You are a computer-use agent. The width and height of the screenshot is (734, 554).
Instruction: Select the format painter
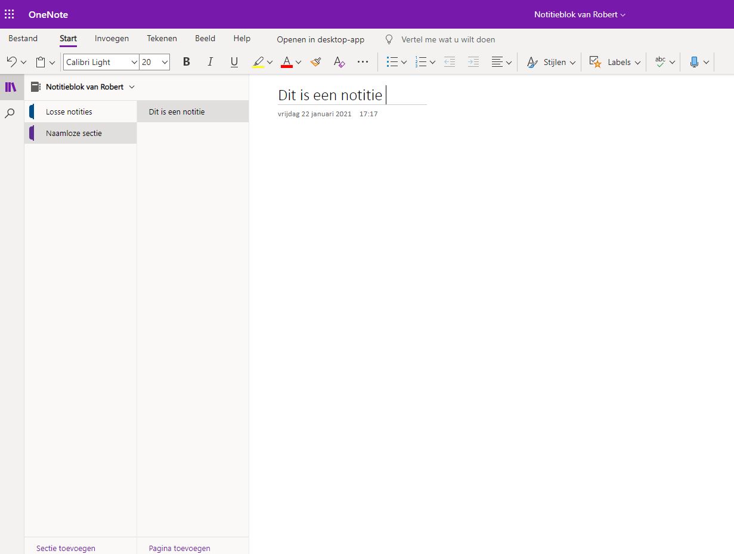pos(315,61)
